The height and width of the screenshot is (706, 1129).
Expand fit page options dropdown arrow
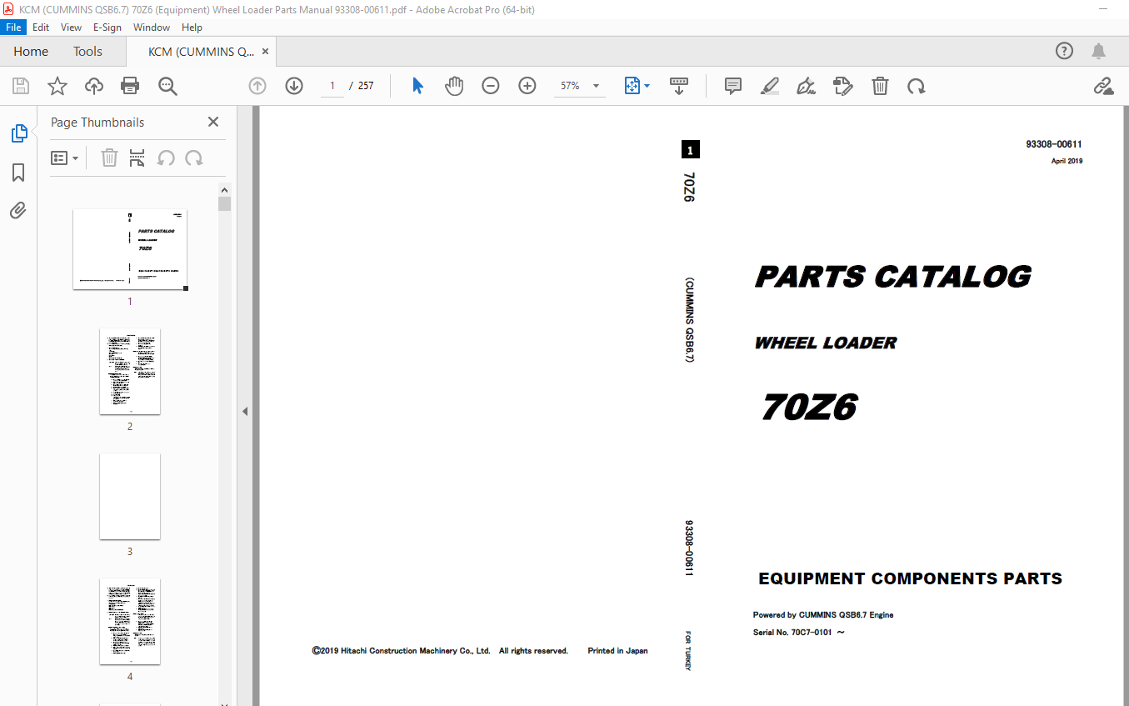tap(647, 86)
